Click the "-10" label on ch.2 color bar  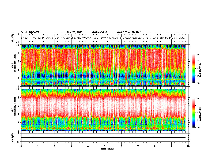click(198, 128)
